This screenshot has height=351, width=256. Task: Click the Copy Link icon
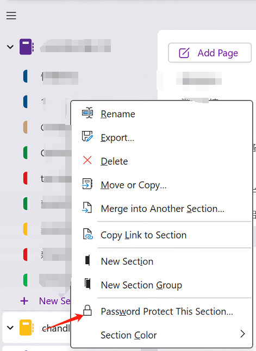point(88,234)
